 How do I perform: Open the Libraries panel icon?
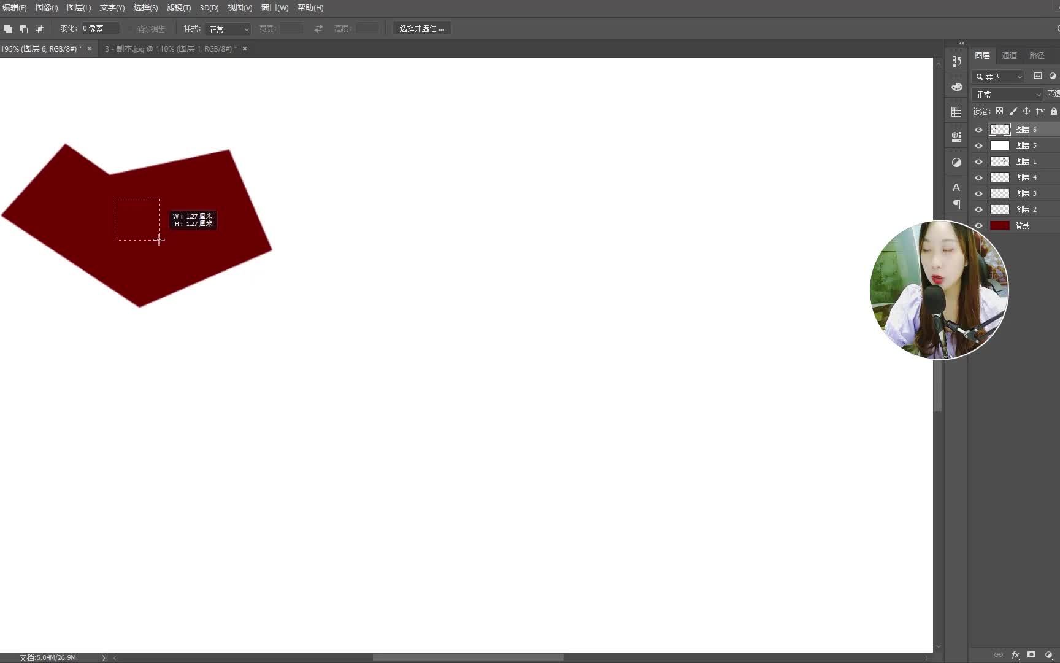(x=956, y=137)
